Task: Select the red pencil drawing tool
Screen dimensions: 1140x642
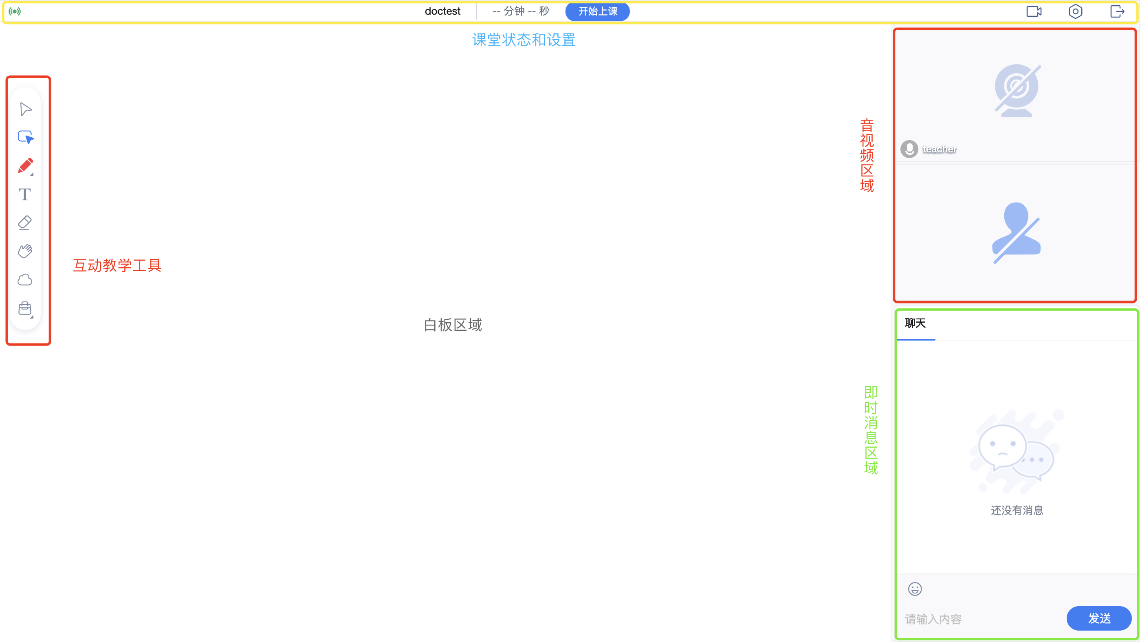Action: point(25,166)
